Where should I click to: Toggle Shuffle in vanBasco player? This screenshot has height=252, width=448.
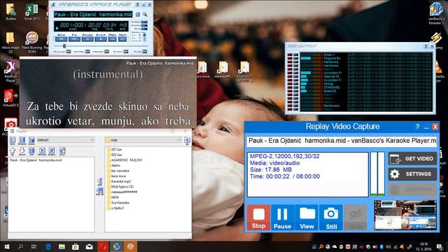144,25
